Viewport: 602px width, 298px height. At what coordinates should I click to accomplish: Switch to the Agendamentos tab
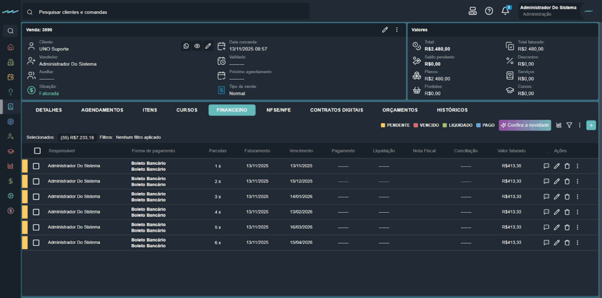coord(102,110)
